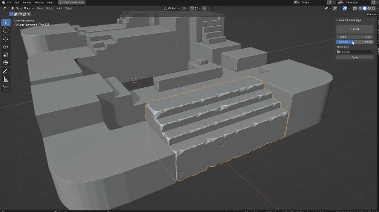Switch to material preview shading
This screenshot has height=212, width=379.
[x=369, y=8]
